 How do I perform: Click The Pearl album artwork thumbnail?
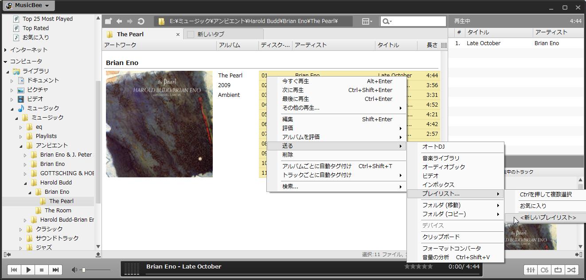coord(159,124)
